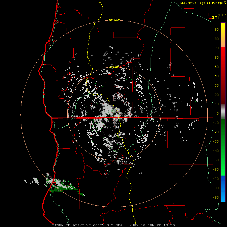227x227 pixels.
Task: Click the KMAX station identifier in the caption
Action: 134,225
